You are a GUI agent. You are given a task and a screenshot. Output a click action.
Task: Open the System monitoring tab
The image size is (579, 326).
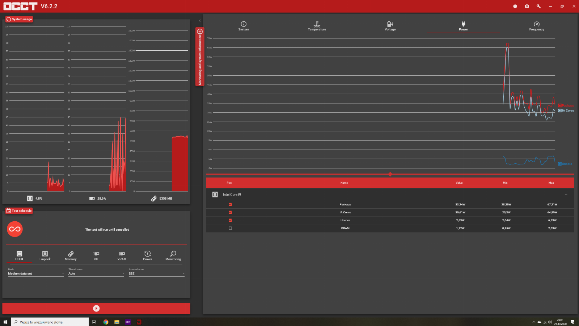point(244,26)
